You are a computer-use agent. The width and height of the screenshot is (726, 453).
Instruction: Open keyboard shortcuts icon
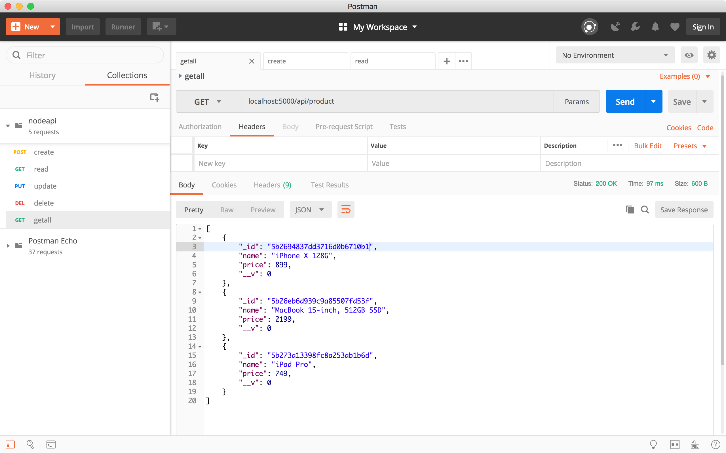tap(695, 445)
